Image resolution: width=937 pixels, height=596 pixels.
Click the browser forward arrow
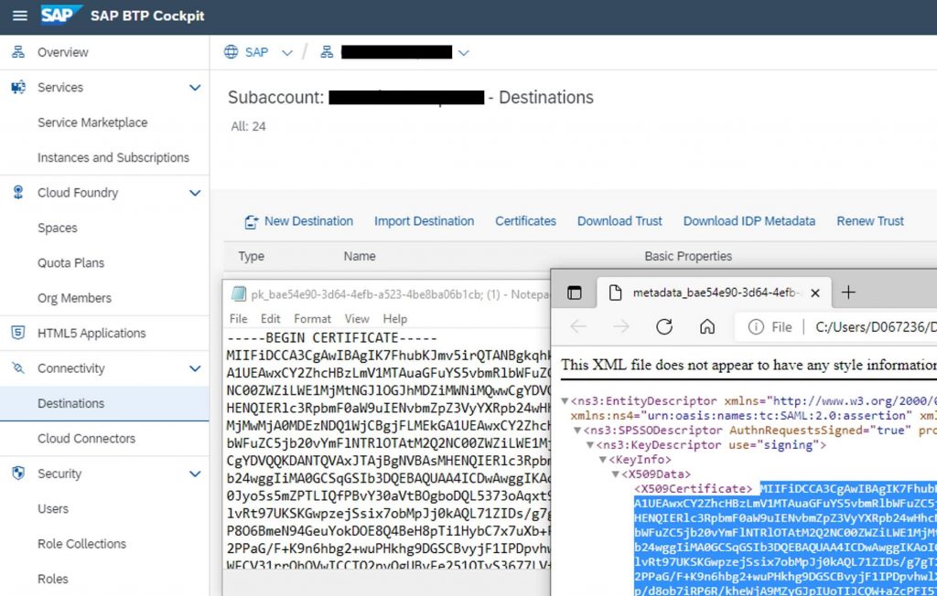[x=621, y=326]
